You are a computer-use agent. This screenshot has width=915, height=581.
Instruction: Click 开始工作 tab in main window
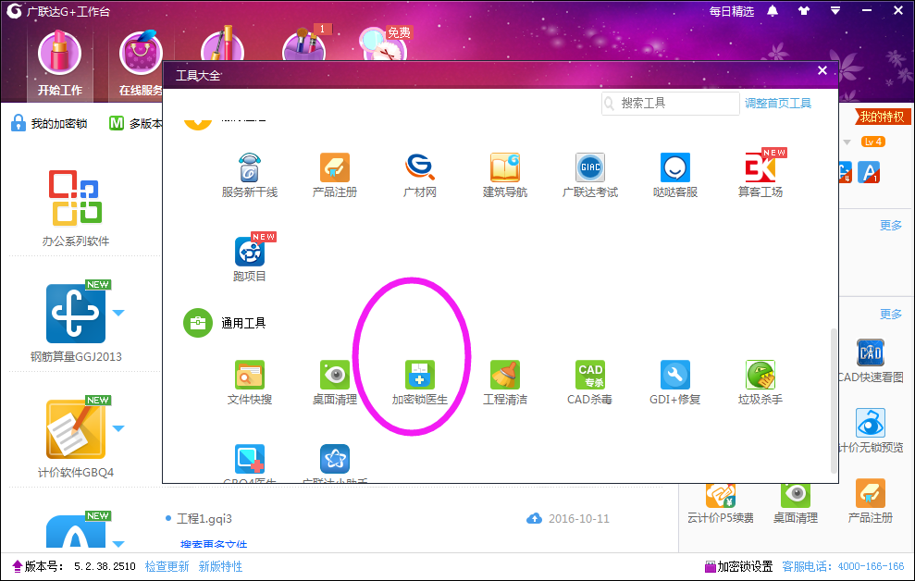(59, 64)
